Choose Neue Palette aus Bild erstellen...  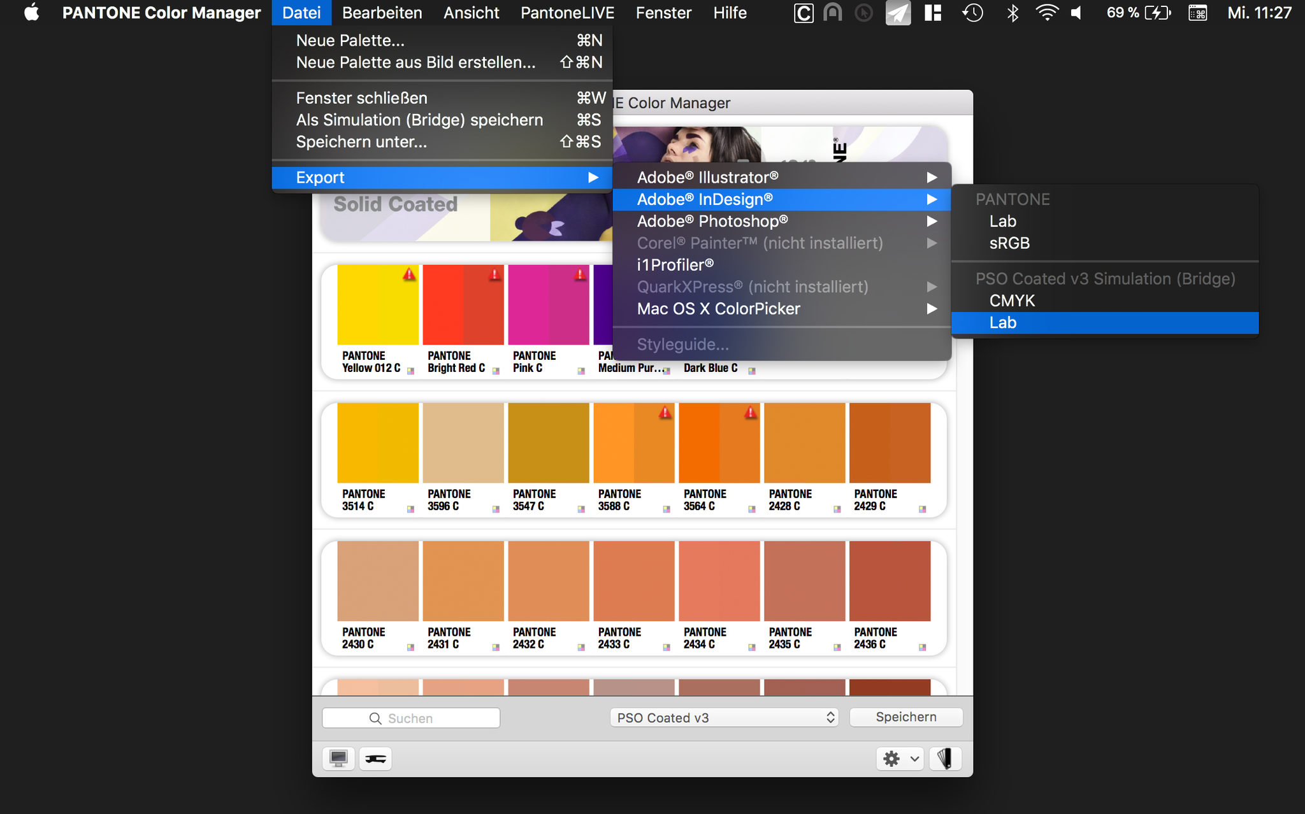click(442, 62)
